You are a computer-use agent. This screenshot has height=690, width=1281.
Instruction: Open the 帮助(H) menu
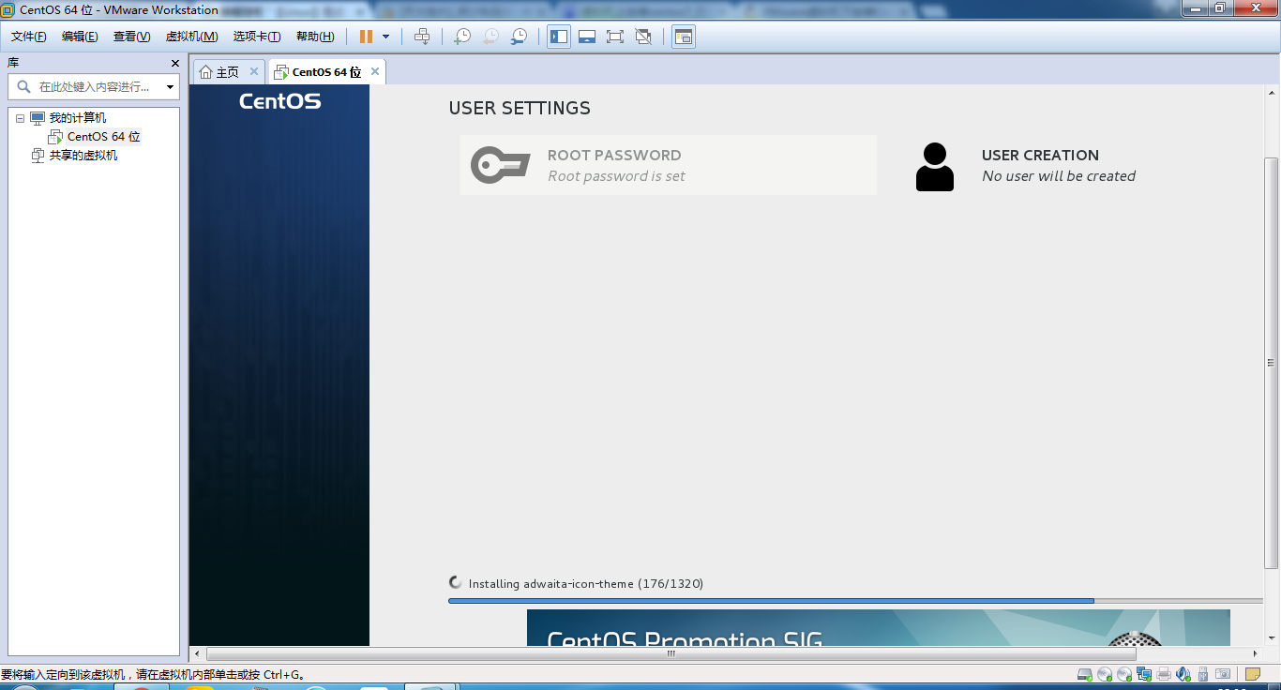click(x=315, y=37)
